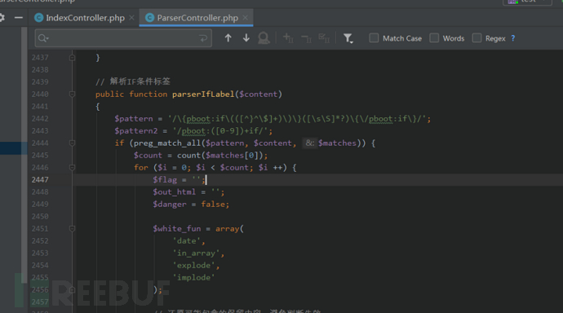Click line number 2442 in gutter

point(40,119)
